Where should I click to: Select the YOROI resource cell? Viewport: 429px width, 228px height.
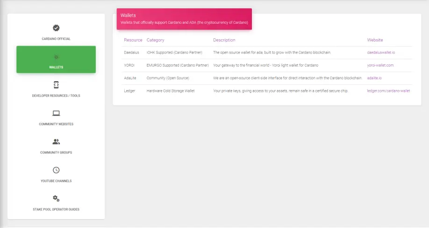point(129,65)
